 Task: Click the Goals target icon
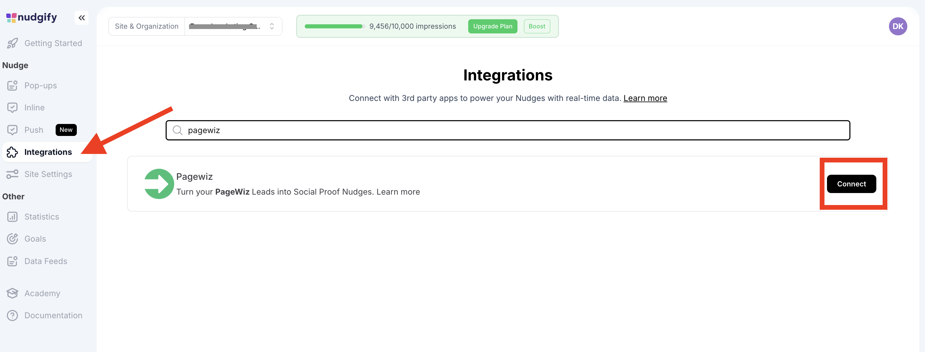[x=12, y=239]
